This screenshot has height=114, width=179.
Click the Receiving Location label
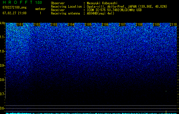click(66, 7)
